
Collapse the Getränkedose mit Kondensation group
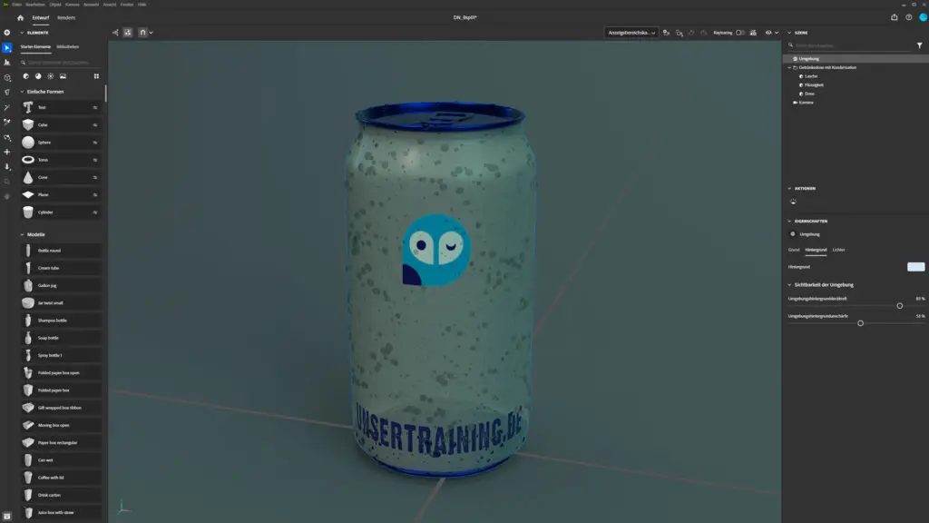coord(789,67)
